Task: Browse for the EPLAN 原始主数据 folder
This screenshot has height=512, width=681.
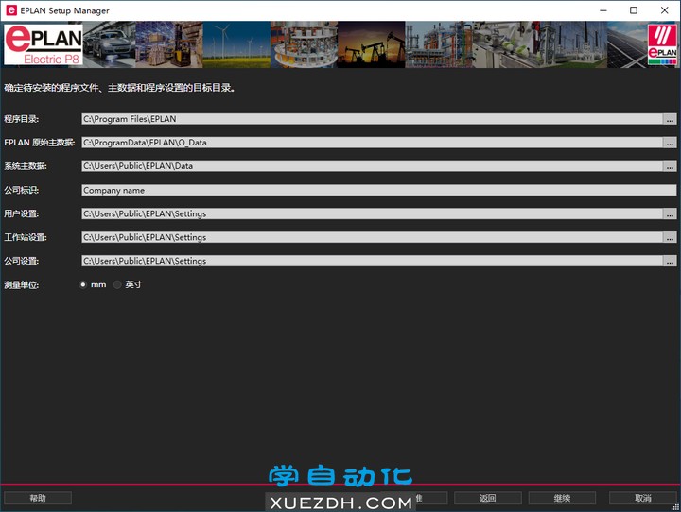Action: point(670,143)
